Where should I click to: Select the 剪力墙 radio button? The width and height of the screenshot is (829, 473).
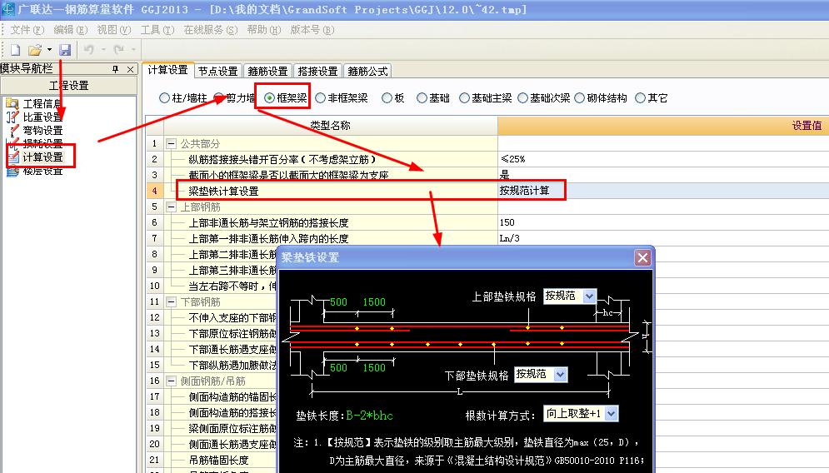coord(219,97)
